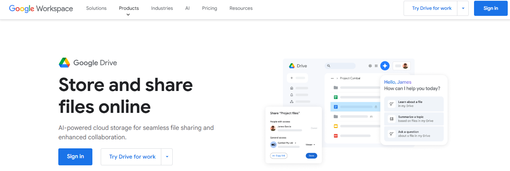Viewport: 510px width, 171px height.
Task: Click the green Sheets file icon
Action: point(335,97)
